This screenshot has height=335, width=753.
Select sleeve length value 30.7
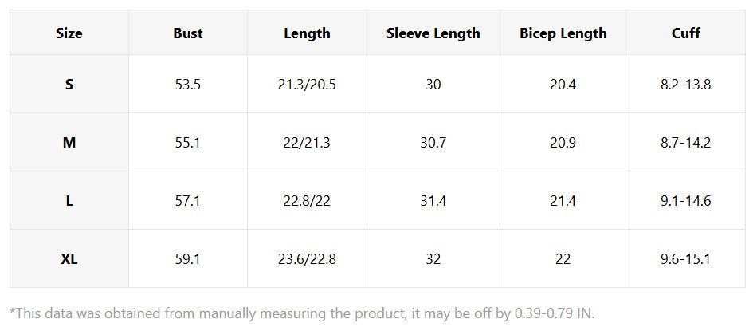click(433, 143)
